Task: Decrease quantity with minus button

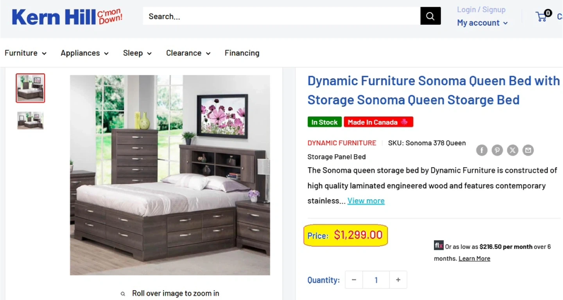Action: click(x=354, y=280)
